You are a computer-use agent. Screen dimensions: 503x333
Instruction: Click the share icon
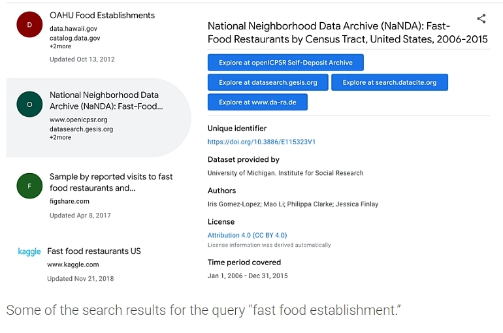[481, 19]
